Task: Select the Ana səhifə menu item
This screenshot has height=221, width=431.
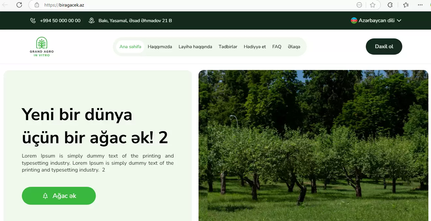Action: 130,47
